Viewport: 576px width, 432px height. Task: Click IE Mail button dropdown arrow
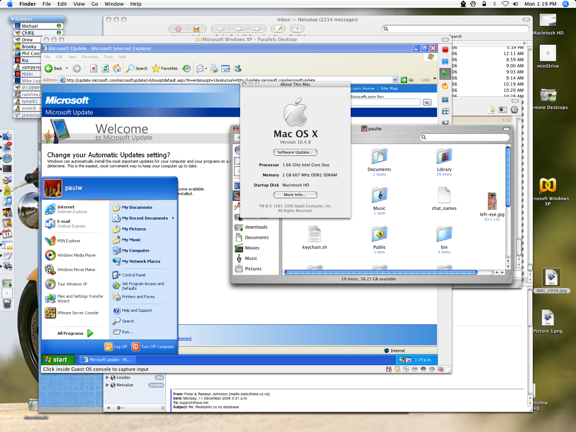click(206, 68)
